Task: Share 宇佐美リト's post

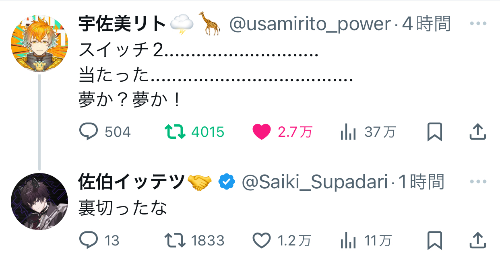Action: coord(478,132)
